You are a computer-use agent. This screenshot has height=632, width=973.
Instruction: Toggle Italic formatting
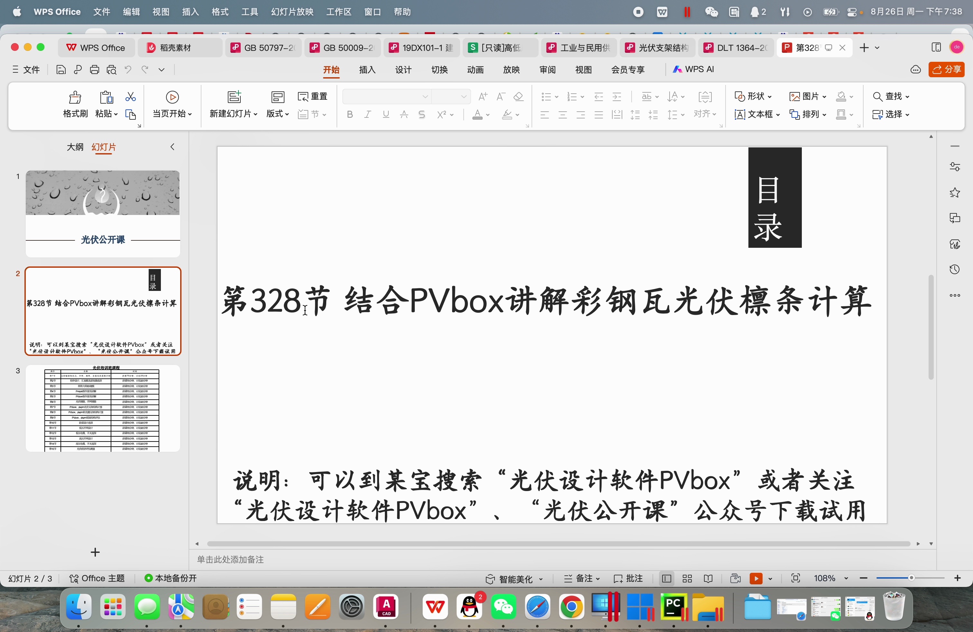click(367, 115)
